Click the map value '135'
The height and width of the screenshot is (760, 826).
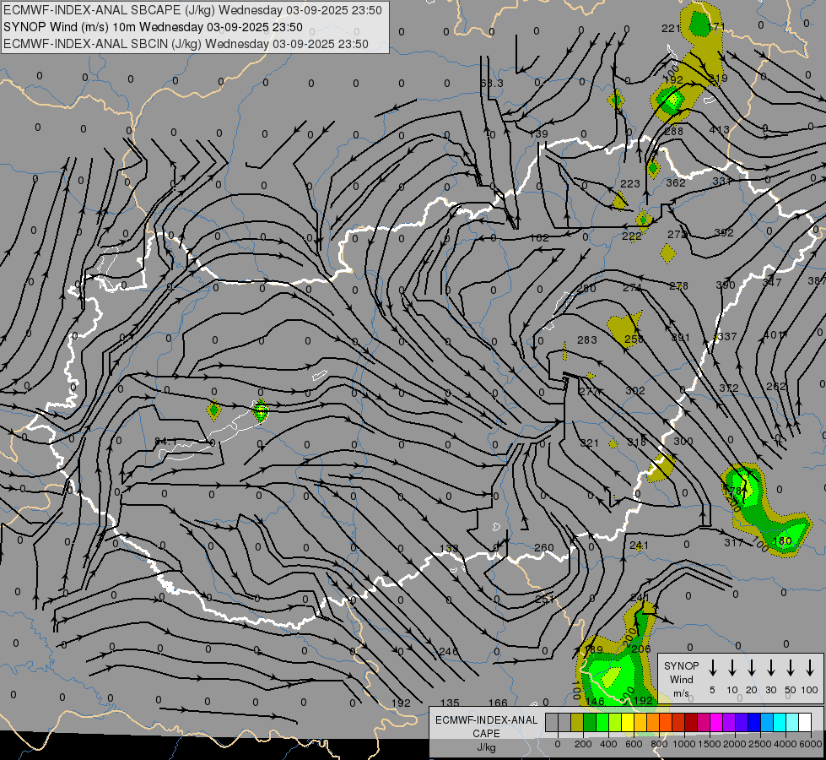(x=450, y=703)
